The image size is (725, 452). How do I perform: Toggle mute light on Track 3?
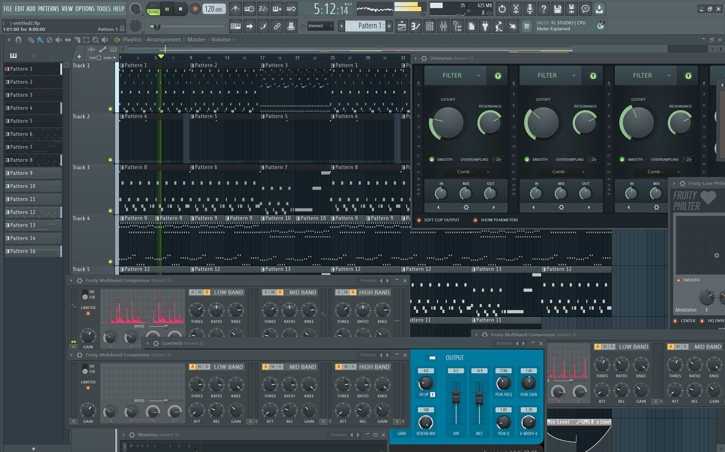110,211
